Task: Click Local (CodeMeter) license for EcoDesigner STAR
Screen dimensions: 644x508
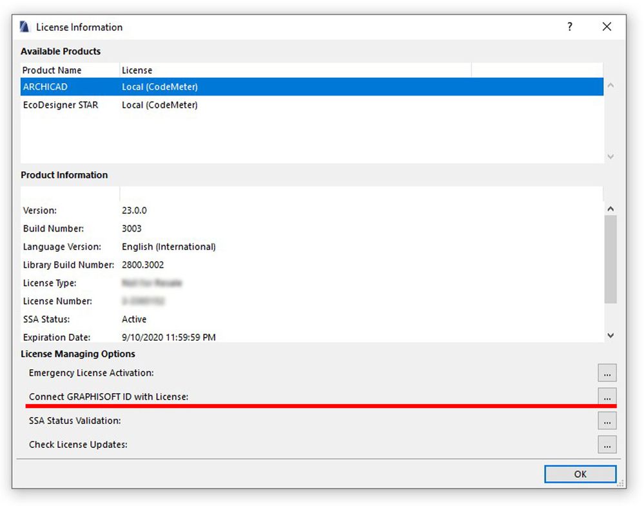Action: (160, 105)
